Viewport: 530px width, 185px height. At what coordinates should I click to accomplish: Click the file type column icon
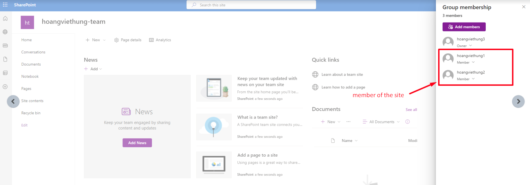pos(333,140)
